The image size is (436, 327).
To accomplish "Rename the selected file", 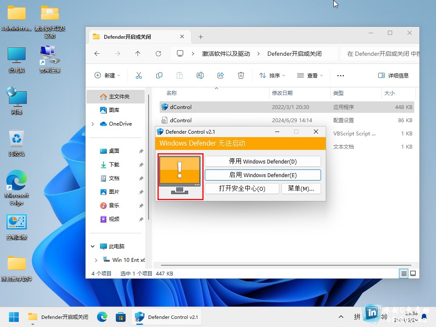I will click(200, 75).
